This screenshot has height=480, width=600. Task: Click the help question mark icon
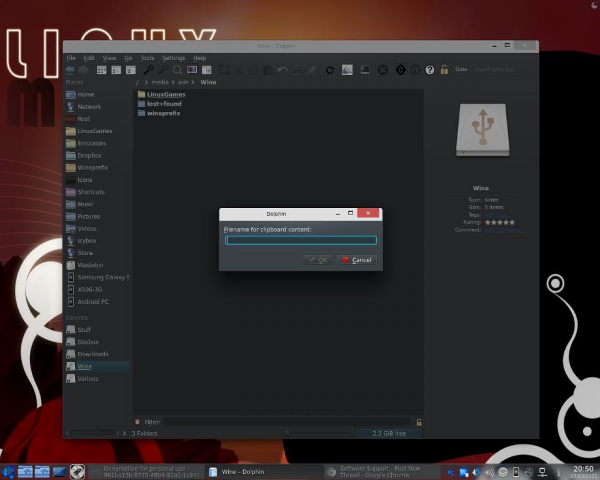click(429, 70)
